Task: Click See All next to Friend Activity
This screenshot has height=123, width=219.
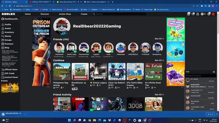Action: tap(159, 95)
